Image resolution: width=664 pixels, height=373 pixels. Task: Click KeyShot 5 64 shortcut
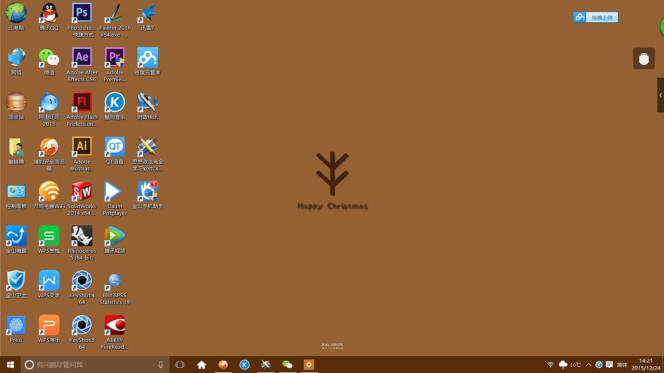(x=81, y=332)
